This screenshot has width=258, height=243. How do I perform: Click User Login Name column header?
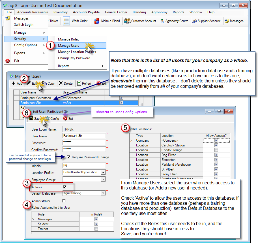pos(83,92)
